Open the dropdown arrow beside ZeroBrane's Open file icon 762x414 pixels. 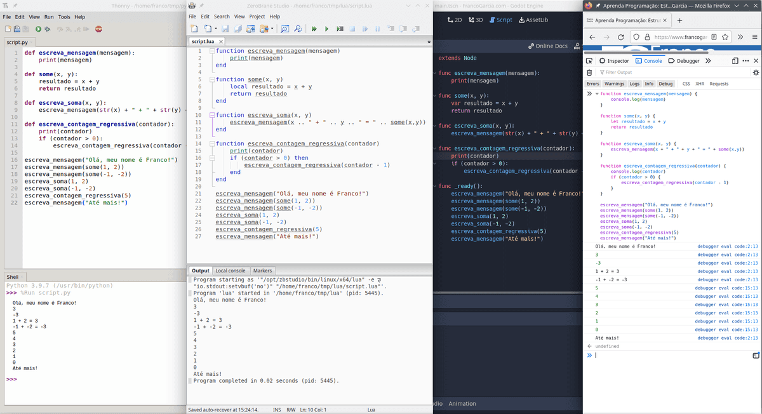216,29
